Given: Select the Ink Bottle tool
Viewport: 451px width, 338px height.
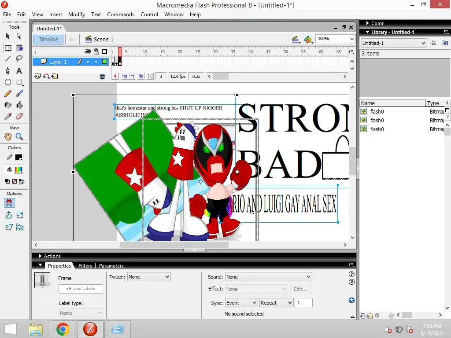Looking at the screenshot, I should tap(8, 105).
